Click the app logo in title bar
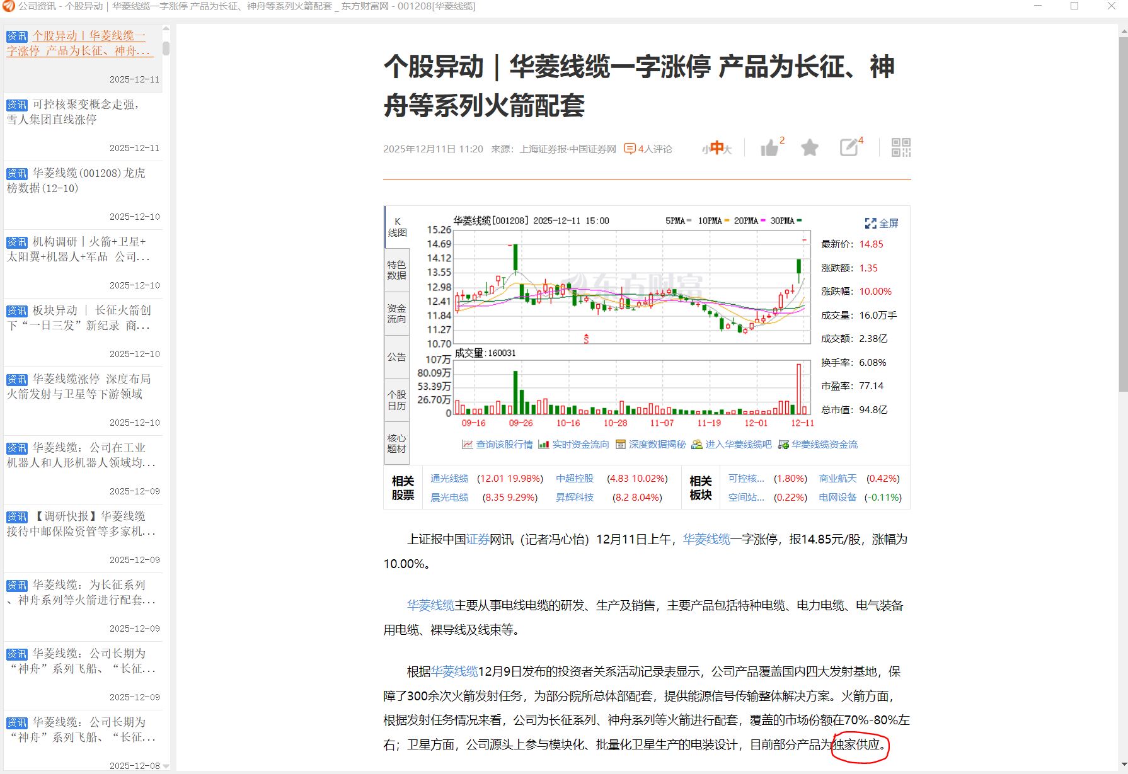 coord(9,6)
